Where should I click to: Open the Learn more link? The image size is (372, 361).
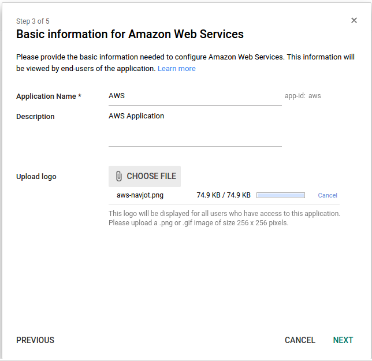click(177, 69)
